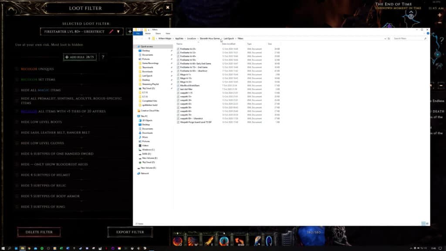Click LocalLow in the address breadcrumb
This screenshot has width=446, height=251.
click(x=192, y=38)
